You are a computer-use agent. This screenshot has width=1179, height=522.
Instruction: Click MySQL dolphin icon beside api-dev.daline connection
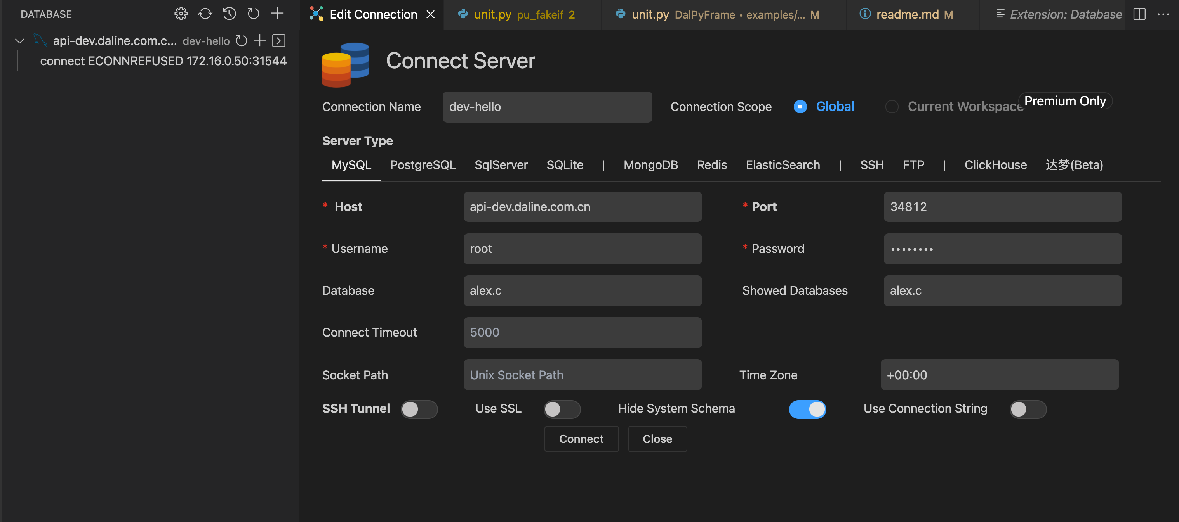click(40, 40)
